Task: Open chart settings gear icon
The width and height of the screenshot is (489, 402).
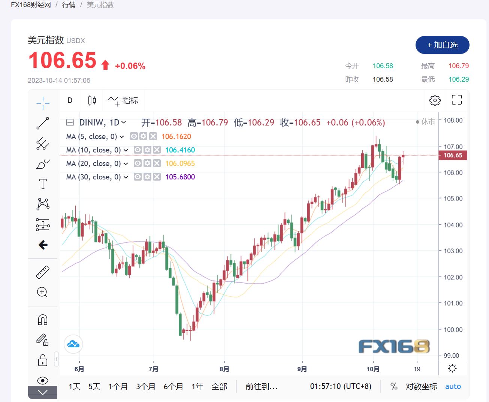Action: pyautogui.click(x=435, y=100)
